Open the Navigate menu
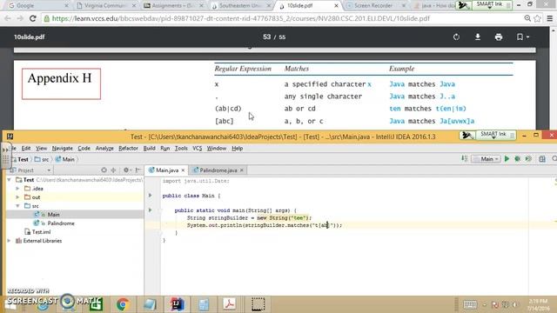 click(x=62, y=149)
